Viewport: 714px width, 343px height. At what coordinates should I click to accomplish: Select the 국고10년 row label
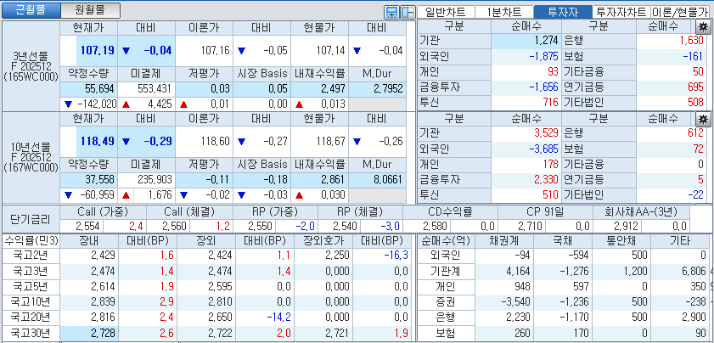point(31,302)
